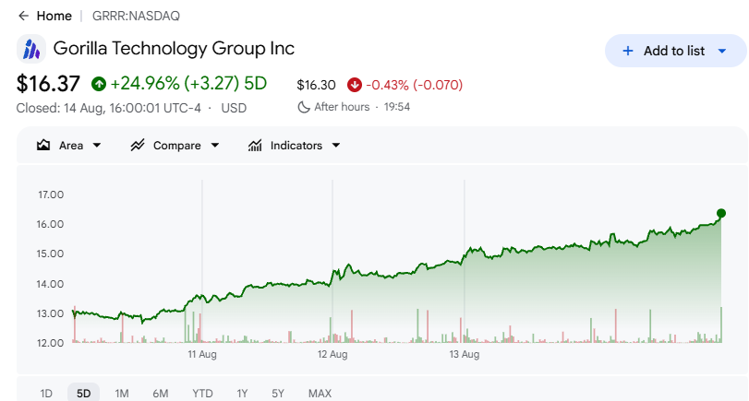Expand the Indicators dropdown arrow
Viewport: 749px width, 401px height.
336,146
